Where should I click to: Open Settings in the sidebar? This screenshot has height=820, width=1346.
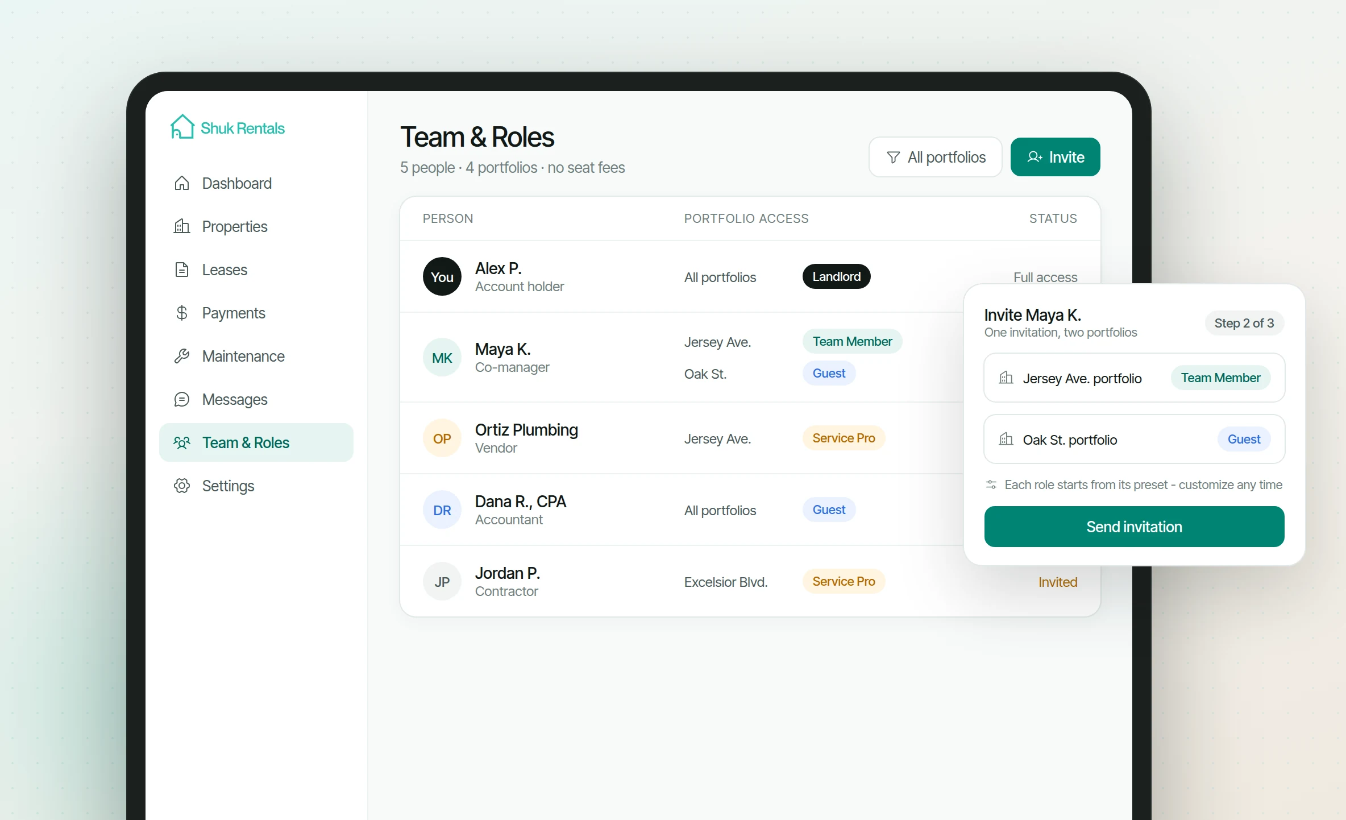(256, 486)
